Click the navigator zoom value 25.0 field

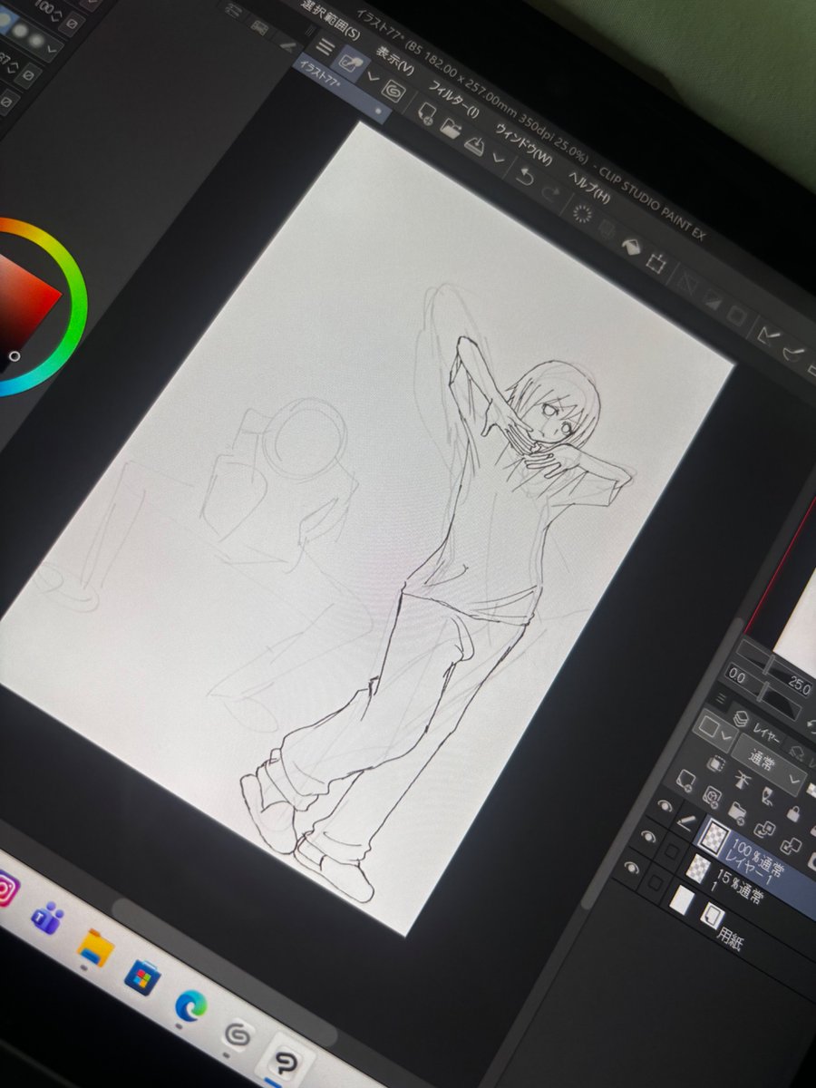pos(800,686)
